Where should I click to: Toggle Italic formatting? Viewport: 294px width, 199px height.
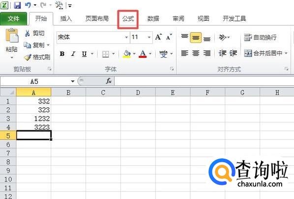point(73,54)
